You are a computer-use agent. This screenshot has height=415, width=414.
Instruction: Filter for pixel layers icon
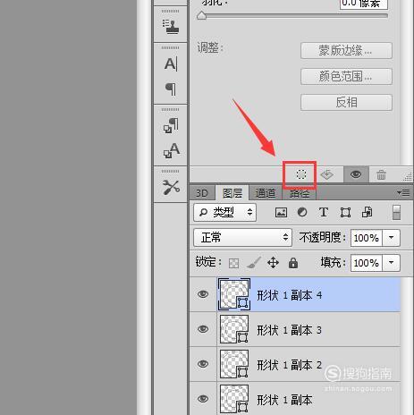tap(281, 213)
